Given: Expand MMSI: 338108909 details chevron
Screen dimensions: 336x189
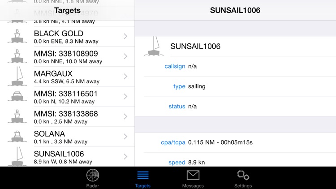Looking at the screenshot, I should pyautogui.click(x=125, y=56).
